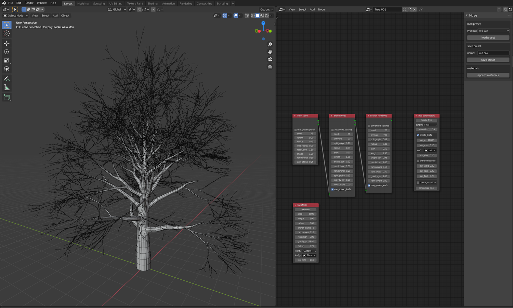This screenshot has height=308, width=513.
Task: Open the Object Mode dropdown
Action: (x=15, y=15)
